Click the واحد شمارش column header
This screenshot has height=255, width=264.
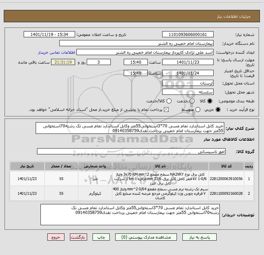[95, 166]
